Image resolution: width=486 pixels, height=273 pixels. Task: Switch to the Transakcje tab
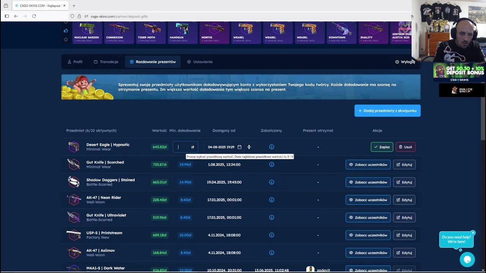106,62
